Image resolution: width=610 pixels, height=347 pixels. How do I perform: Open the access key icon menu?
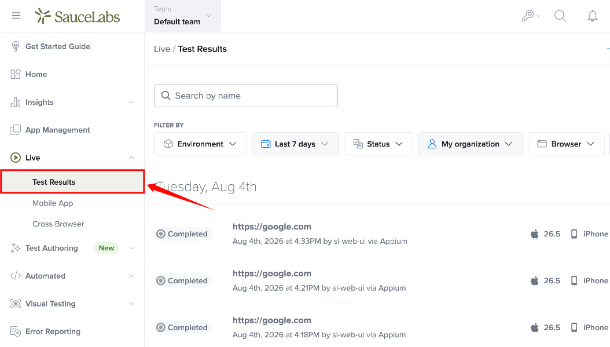click(531, 16)
